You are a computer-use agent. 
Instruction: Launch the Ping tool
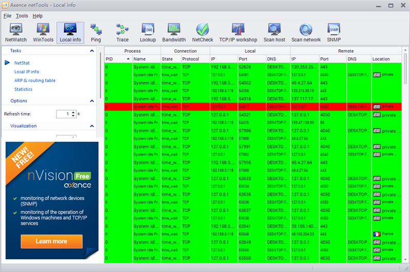coord(96,33)
